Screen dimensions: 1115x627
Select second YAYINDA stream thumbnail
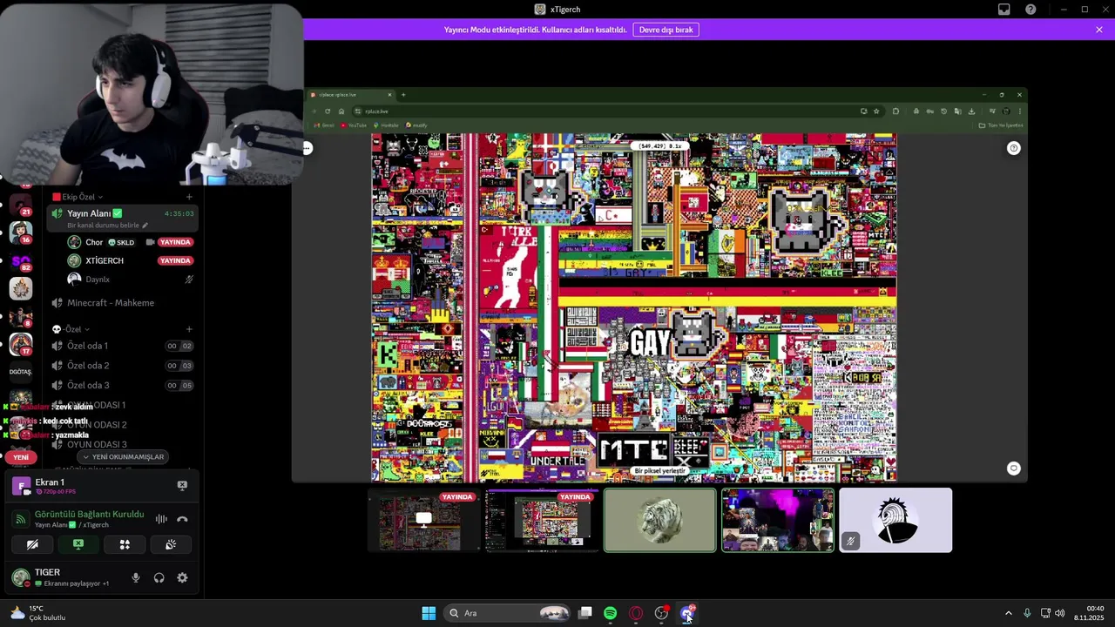point(542,520)
